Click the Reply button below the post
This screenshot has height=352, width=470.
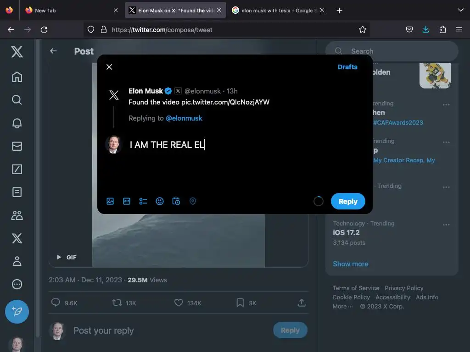290,330
